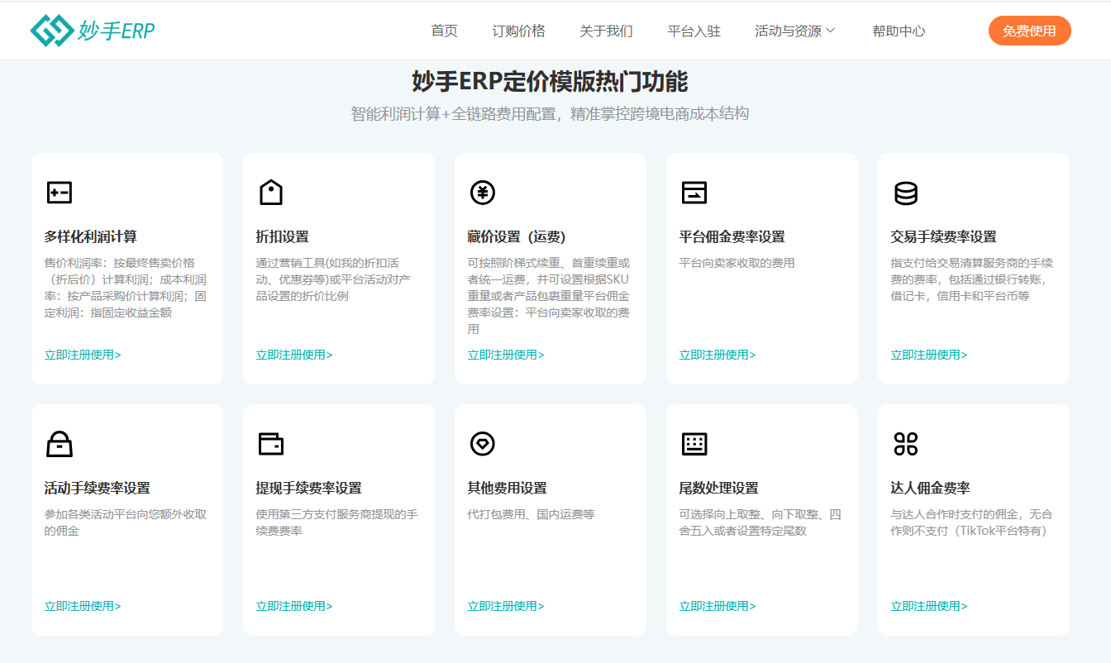
Task: Click description text 平台向卖家收取的费用
Action: point(737,263)
